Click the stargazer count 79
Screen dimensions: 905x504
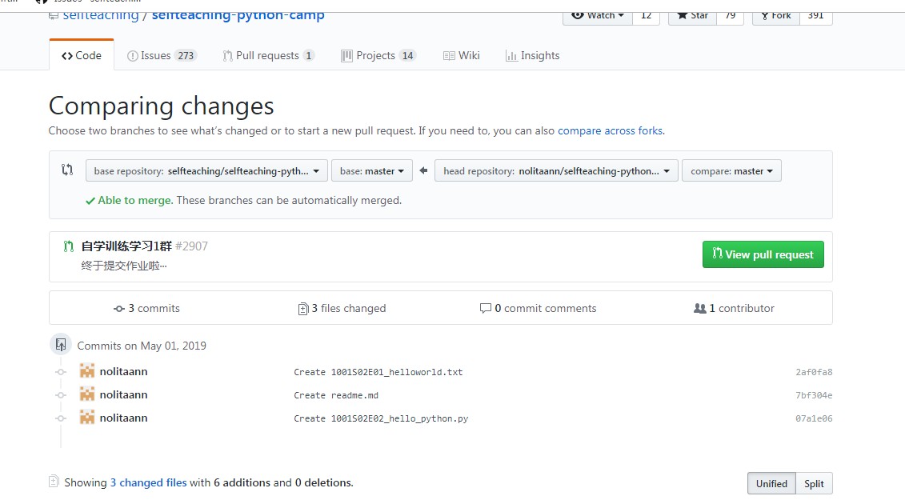[x=730, y=16]
